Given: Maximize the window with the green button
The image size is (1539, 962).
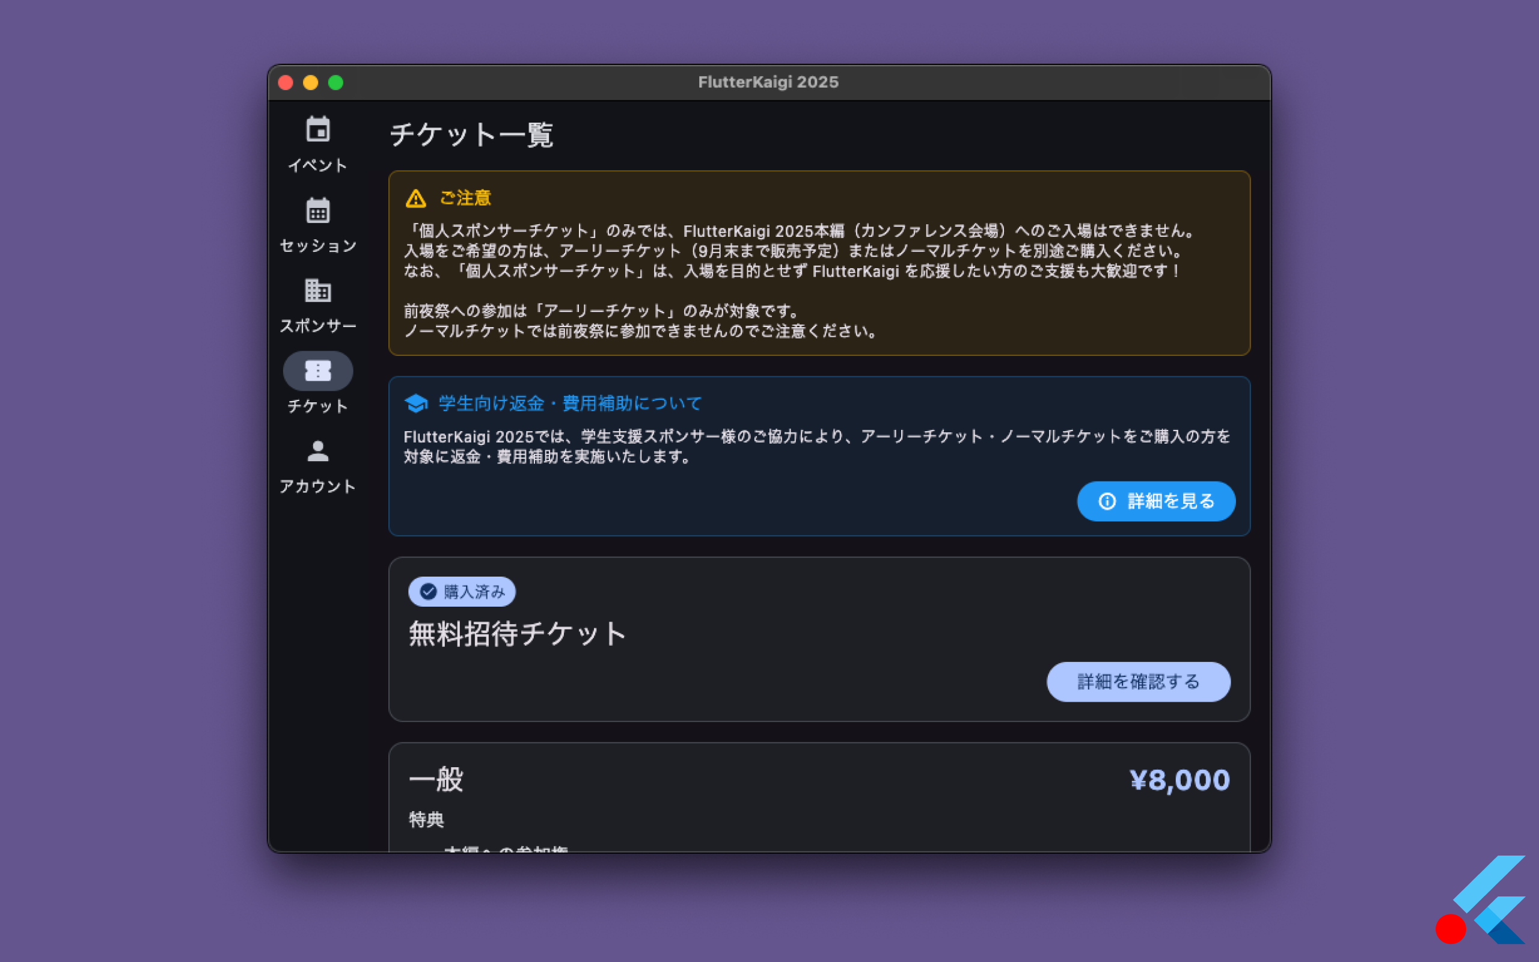Looking at the screenshot, I should pos(336,83).
